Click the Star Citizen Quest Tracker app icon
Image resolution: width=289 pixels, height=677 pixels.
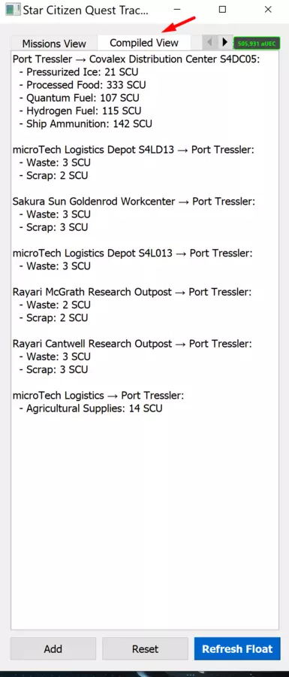(x=13, y=10)
